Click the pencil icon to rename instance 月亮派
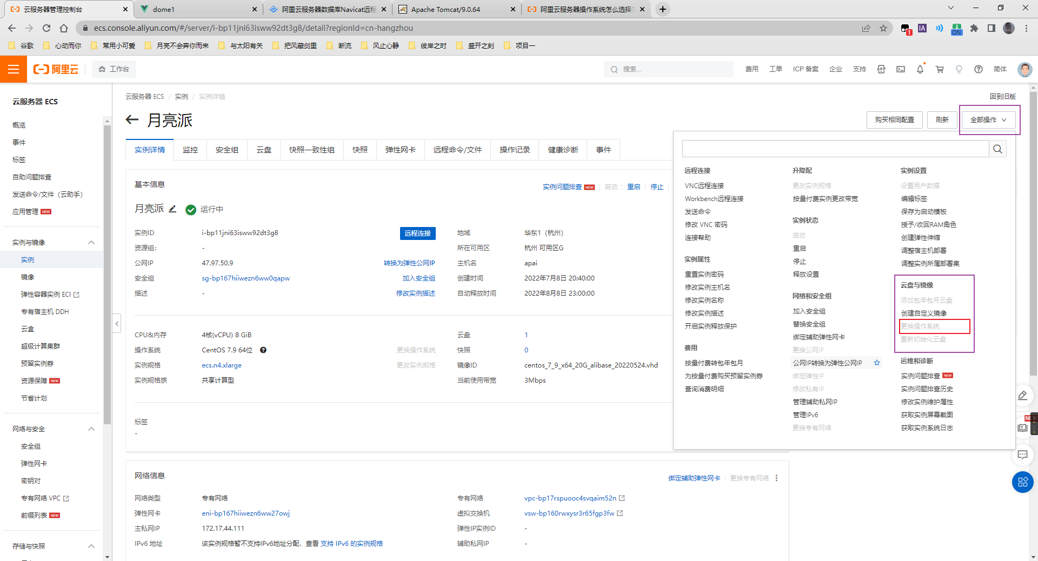This screenshot has width=1038, height=561. pyautogui.click(x=172, y=209)
